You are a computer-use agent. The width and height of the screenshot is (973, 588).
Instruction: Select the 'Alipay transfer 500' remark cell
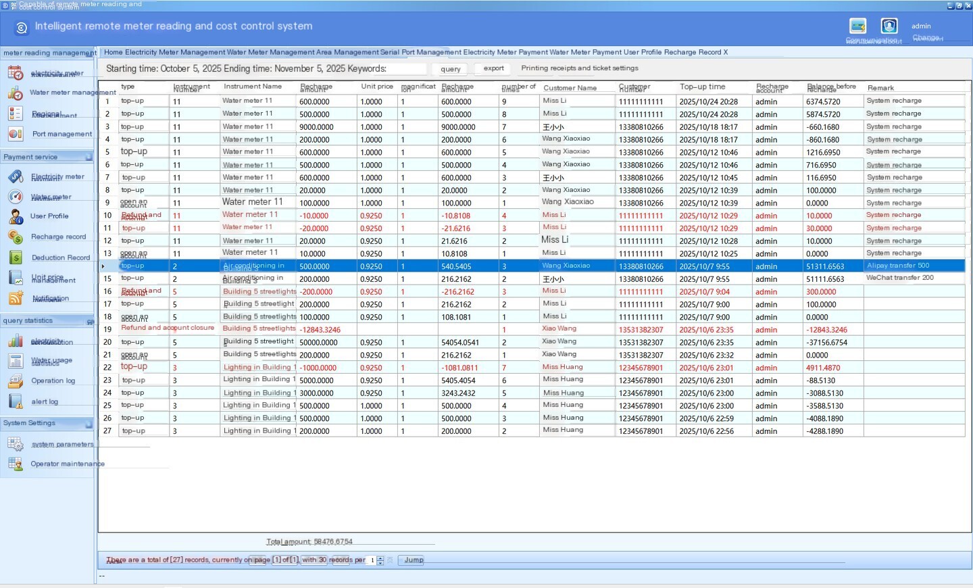914,266
